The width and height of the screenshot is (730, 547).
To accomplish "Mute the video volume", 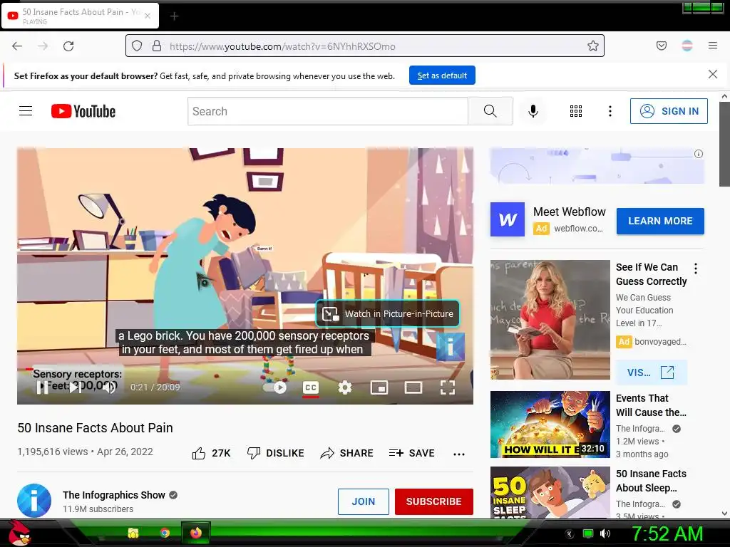I will [x=109, y=387].
